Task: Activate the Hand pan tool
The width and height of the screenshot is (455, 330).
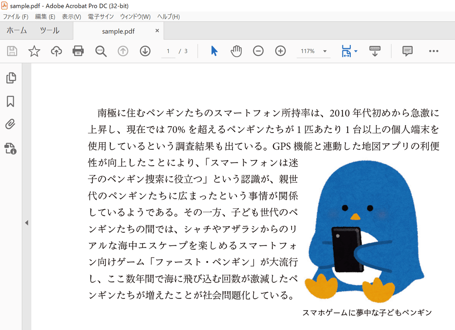Action: pos(236,51)
